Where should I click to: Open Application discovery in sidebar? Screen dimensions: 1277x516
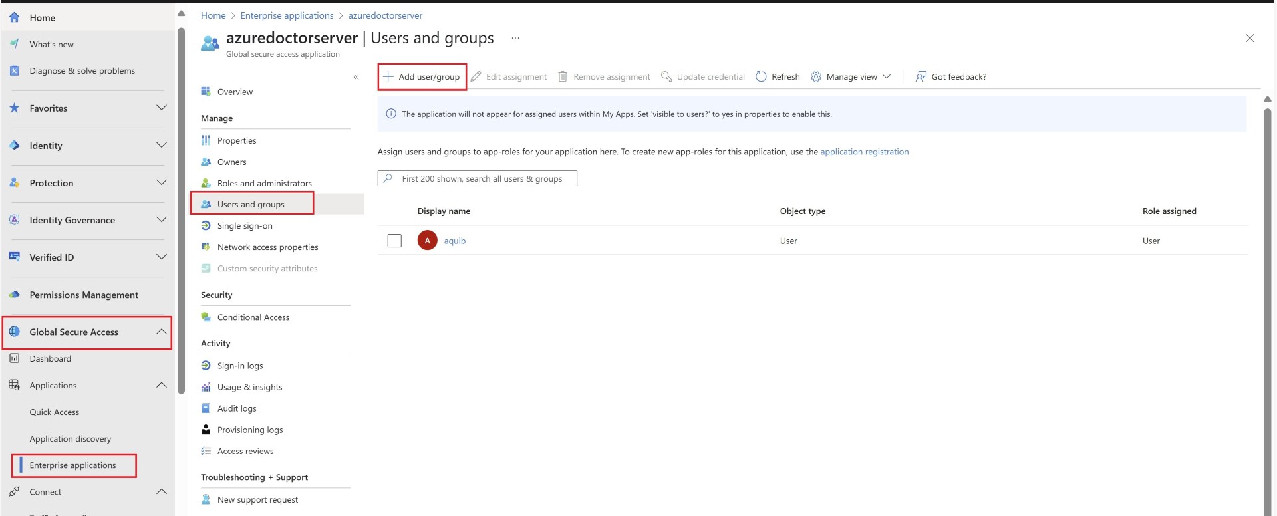[x=71, y=438]
